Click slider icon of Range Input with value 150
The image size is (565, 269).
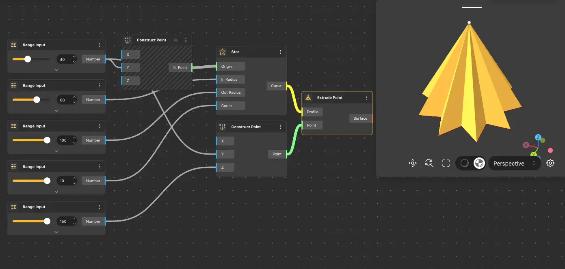14,207
